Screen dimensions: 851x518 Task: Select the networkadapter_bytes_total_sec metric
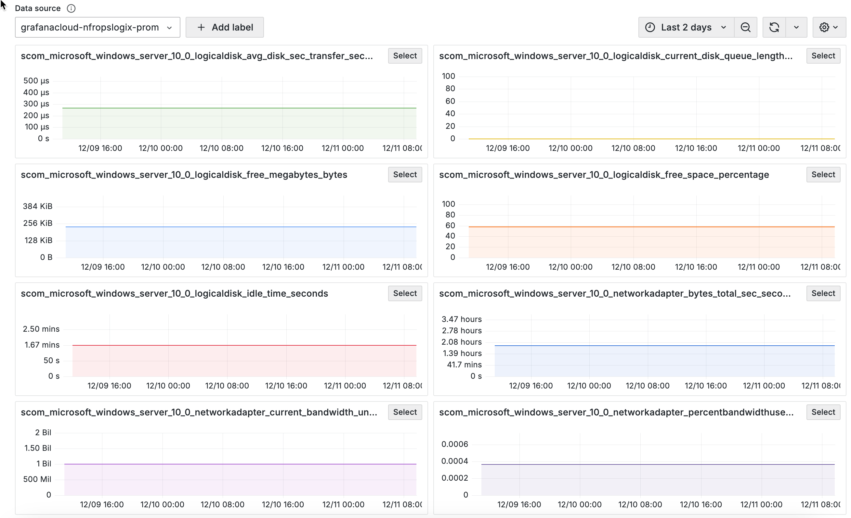823,293
